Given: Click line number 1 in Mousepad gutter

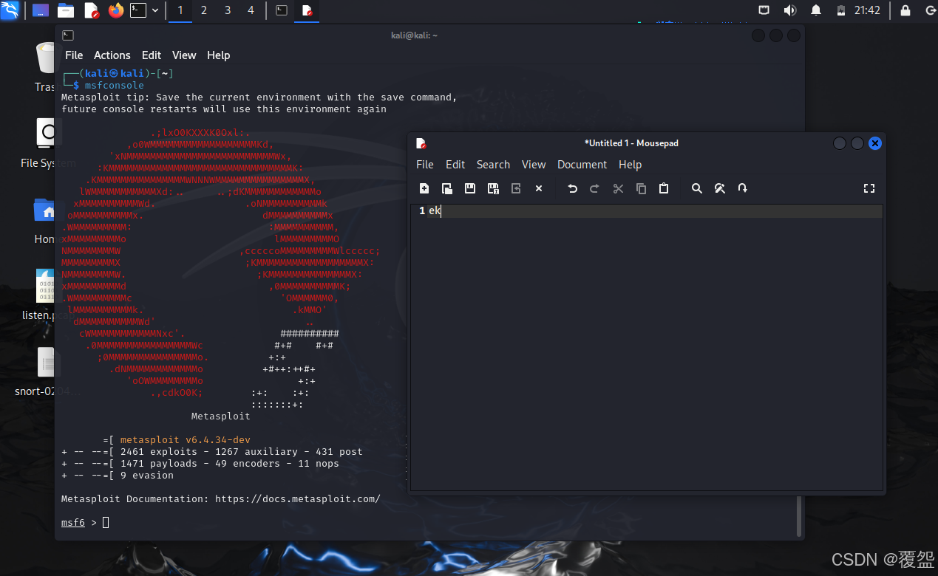Looking at the screenshot, I should pos(422,211).
